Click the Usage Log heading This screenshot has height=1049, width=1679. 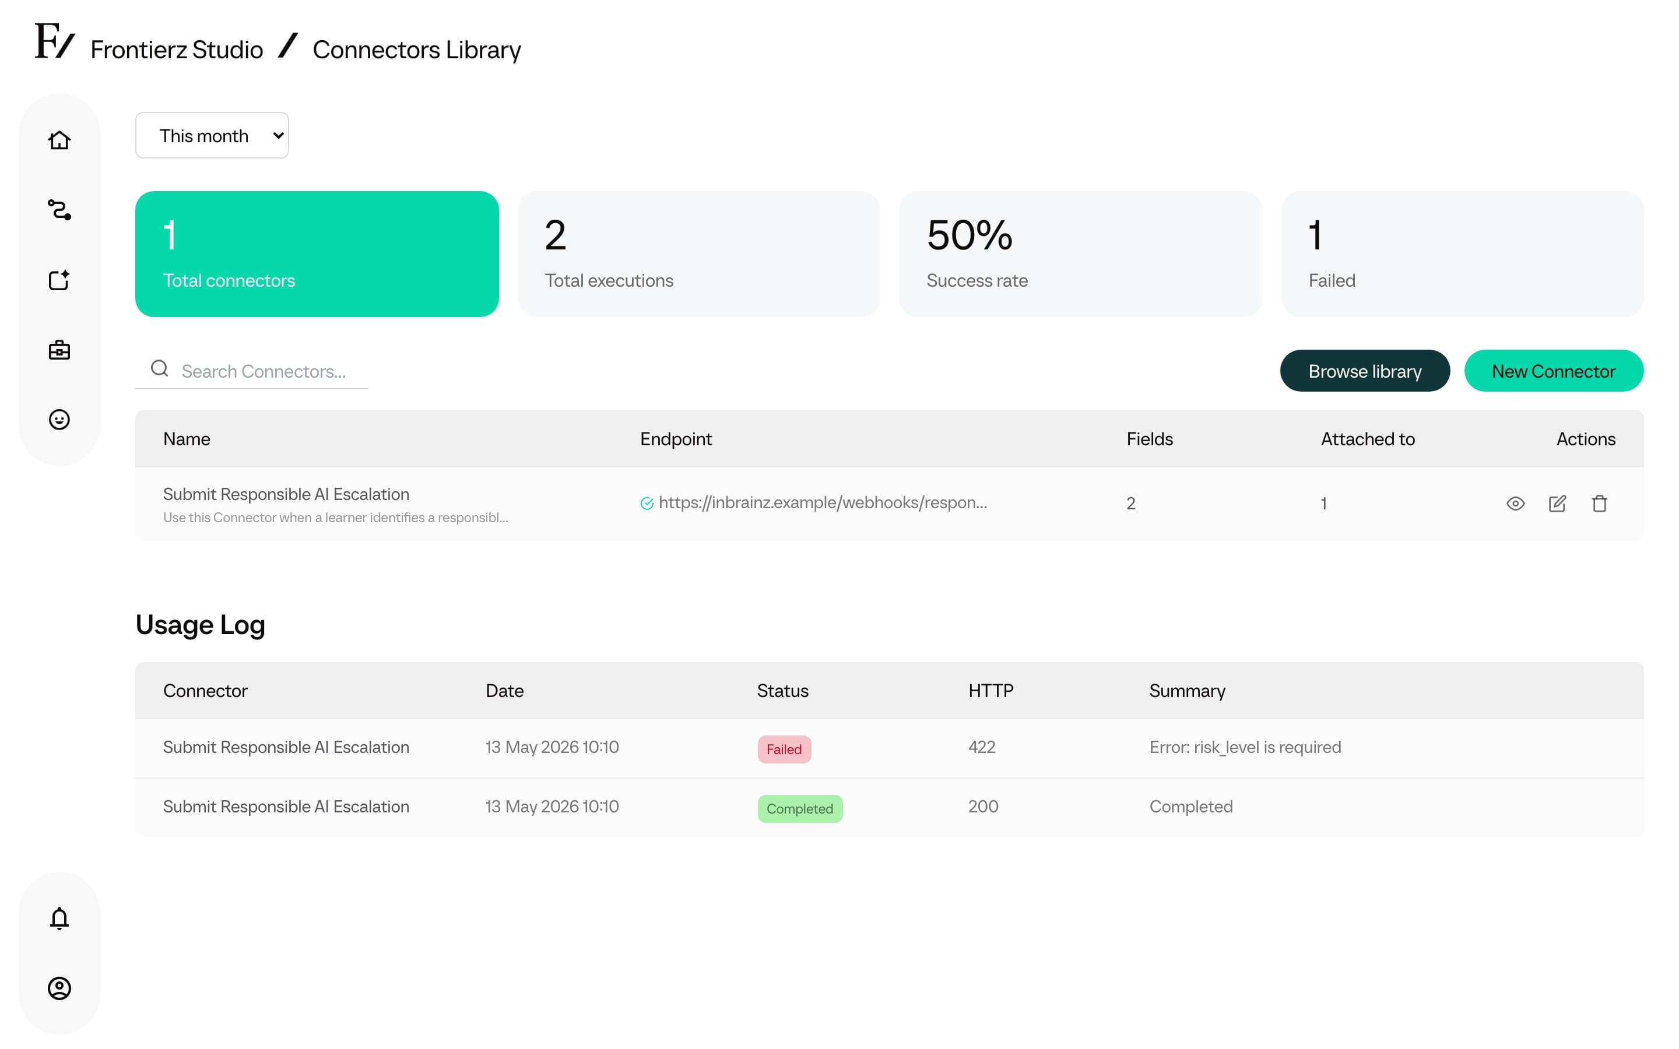pos(200,624)
